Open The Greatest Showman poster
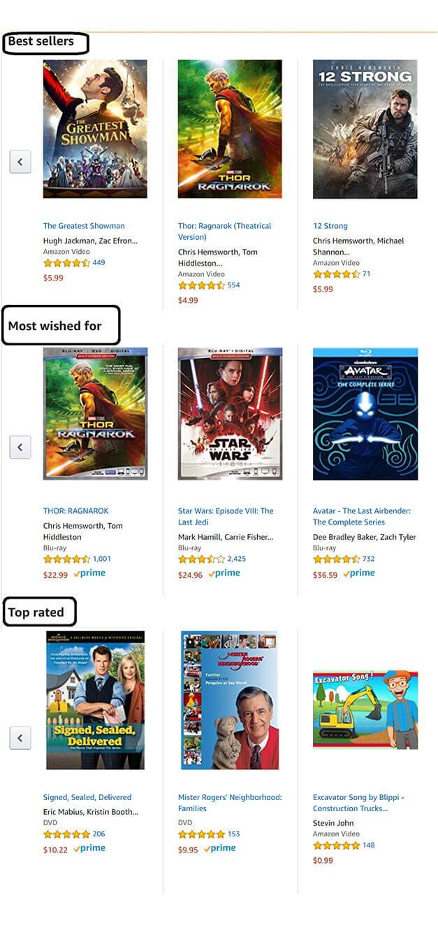The width and height of the screenshot is (438, 928). [x=95, y=129]
